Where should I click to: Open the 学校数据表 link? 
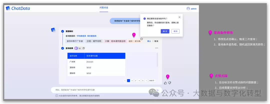pos(81,36)
